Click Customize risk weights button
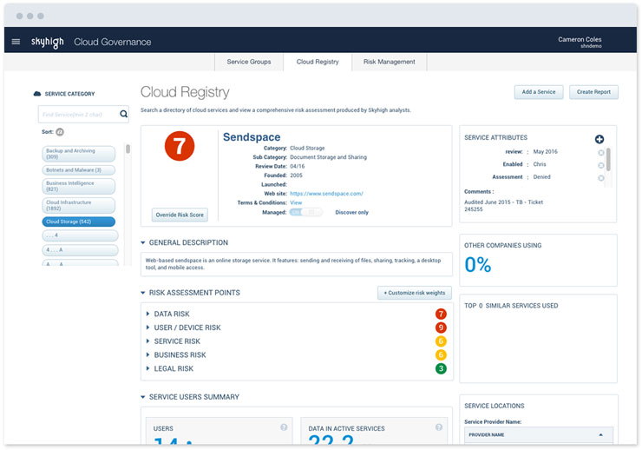 [415, 293]
